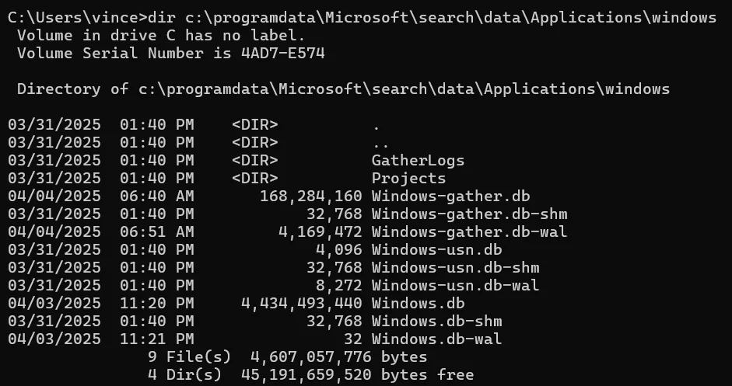Click the 168,284,160 file size value

pos(311,196)
